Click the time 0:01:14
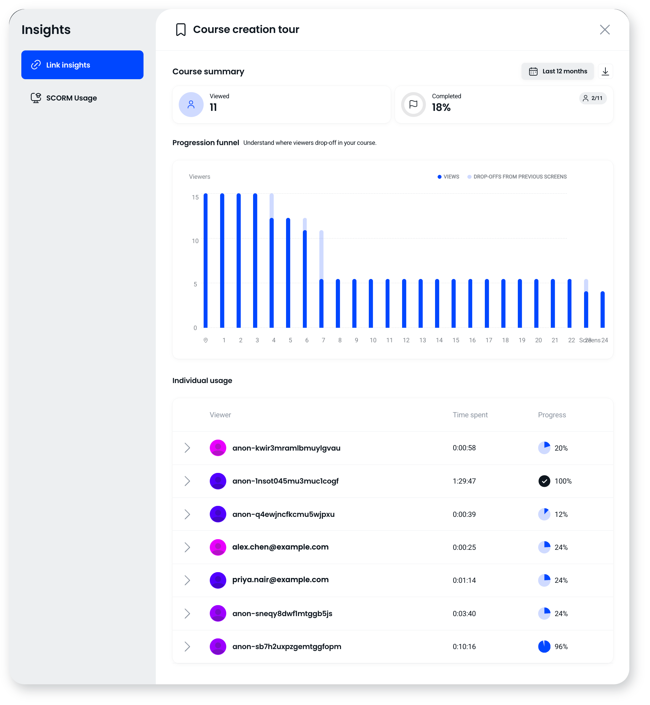The image size is (650, 705). [464, 580]
